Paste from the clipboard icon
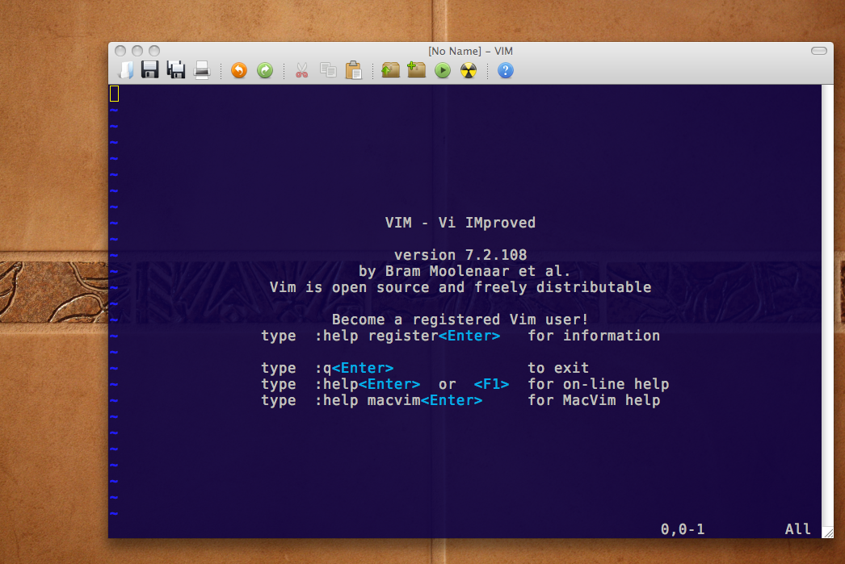845x564 pixels. pyautogui.click(x=354, y=70)
